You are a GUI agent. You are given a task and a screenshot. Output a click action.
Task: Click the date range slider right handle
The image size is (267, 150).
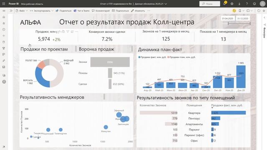pos(250,24)
